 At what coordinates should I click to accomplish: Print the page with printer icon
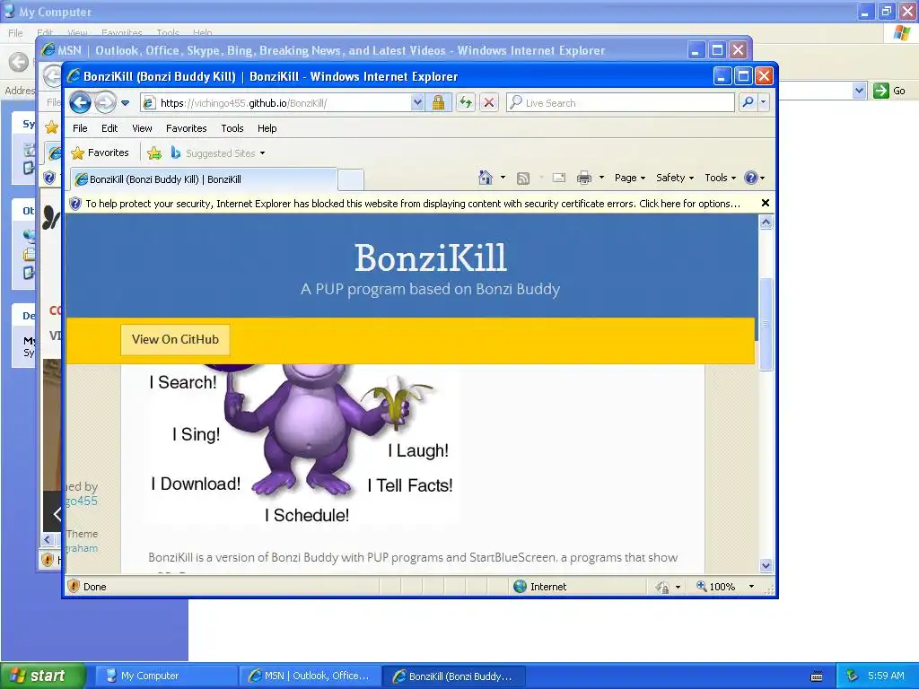[x=583, y=178]
